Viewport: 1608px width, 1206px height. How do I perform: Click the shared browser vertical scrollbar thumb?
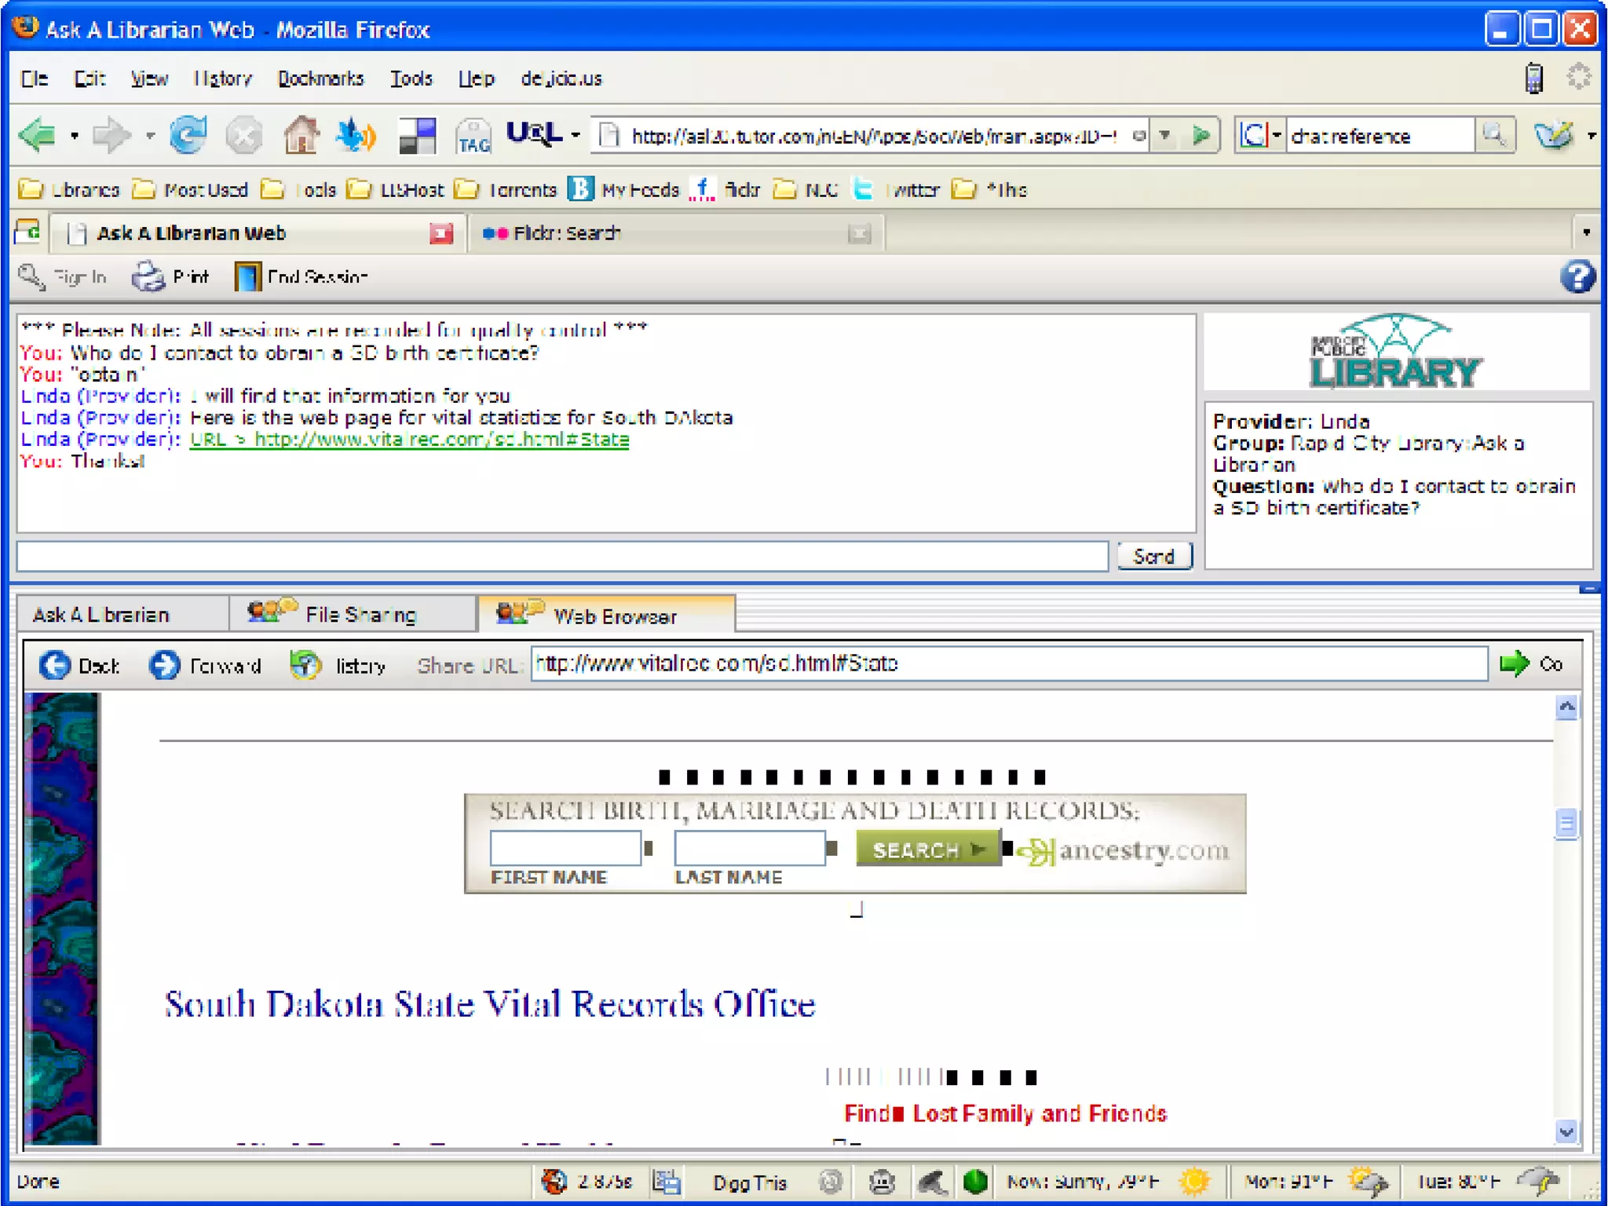pyautogui.click(x=1566, y=824)
